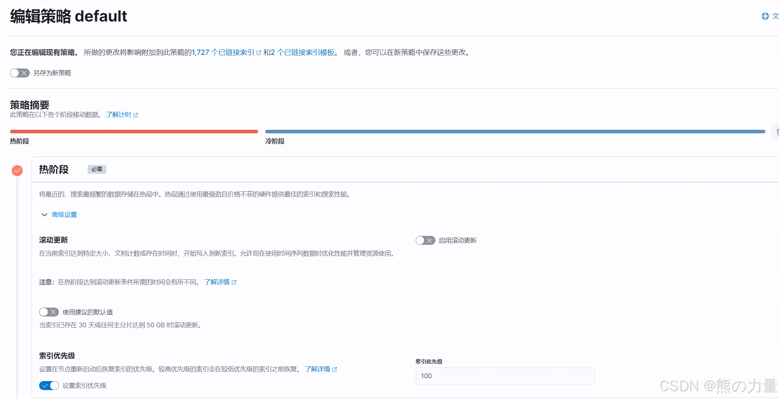Viewport: 779px width, 399px height.
Task: Toggle 使用建议的默认值 switch
Action: 49,312
